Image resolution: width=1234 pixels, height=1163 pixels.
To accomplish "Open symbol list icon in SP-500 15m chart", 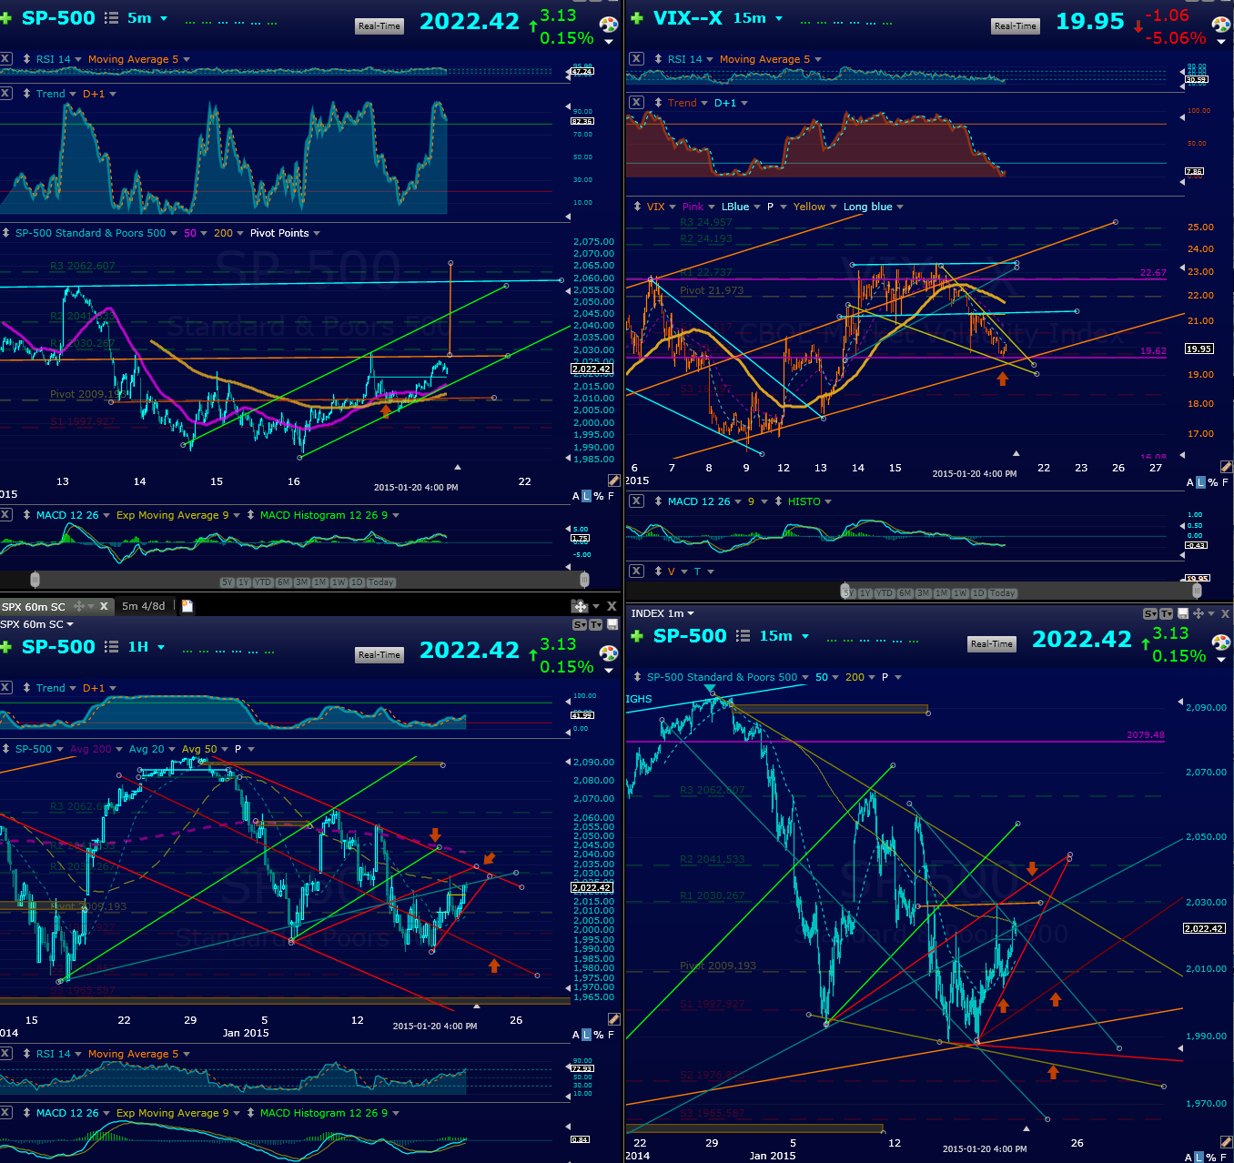I will [x=743, y=636].
